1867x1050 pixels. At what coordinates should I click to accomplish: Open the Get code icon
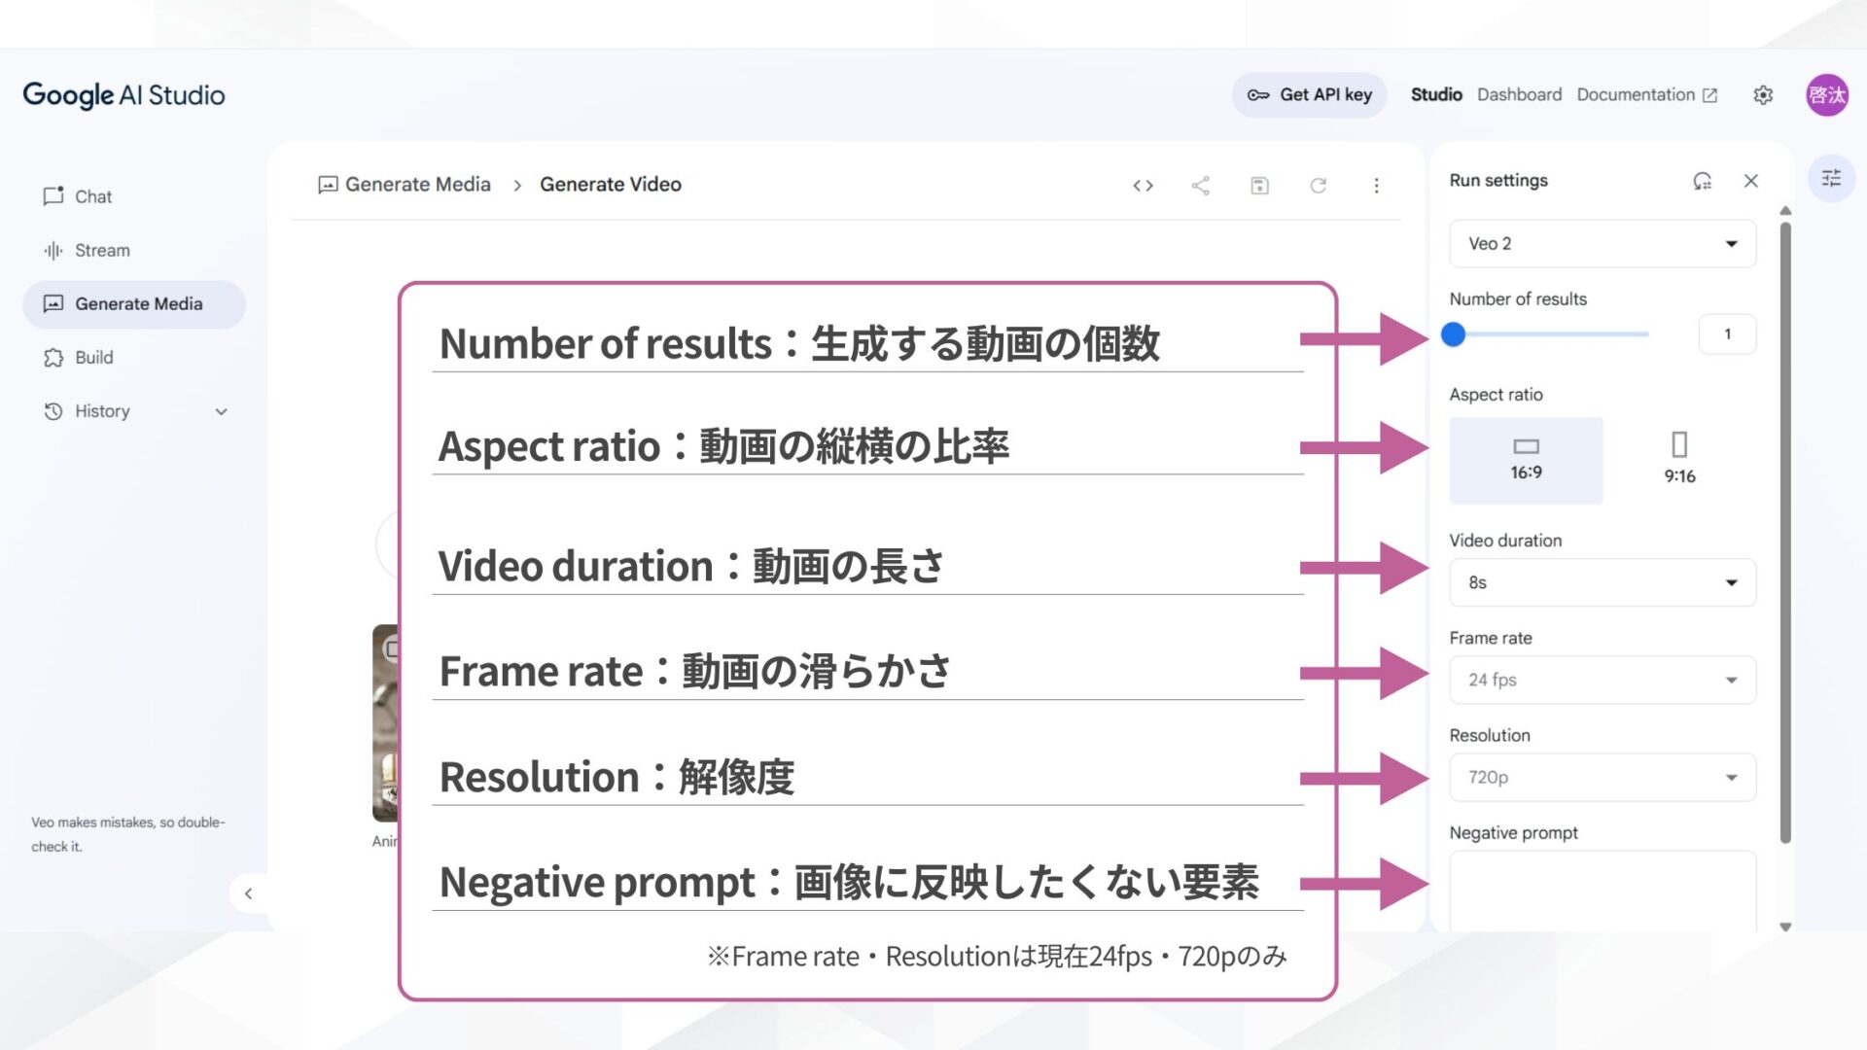(1143, 186)
